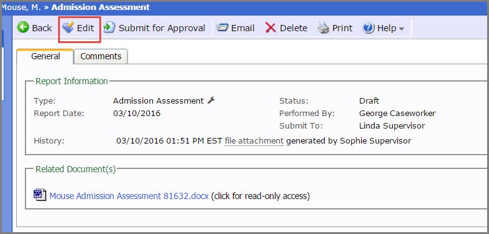489x234 pixels.
Task: Click the Delete button label
Action: [x=294, y=28]
